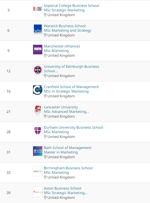Click the Durham University shield logo
This screenshot has height=203, width=150.
coord(37,131)
